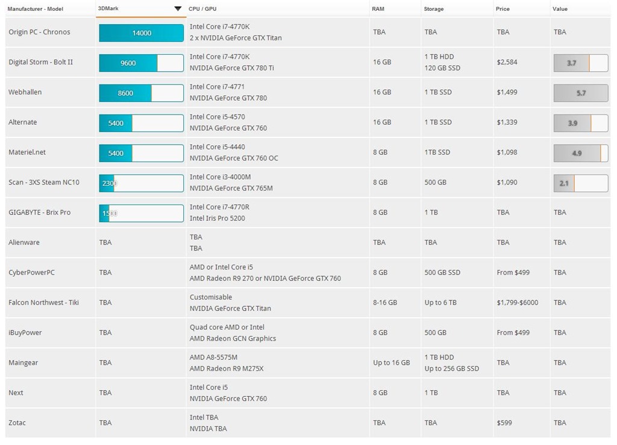Sort by Price column header
Image resolution: width=617 pixels, height=445 pixels.
coord(503,9)
